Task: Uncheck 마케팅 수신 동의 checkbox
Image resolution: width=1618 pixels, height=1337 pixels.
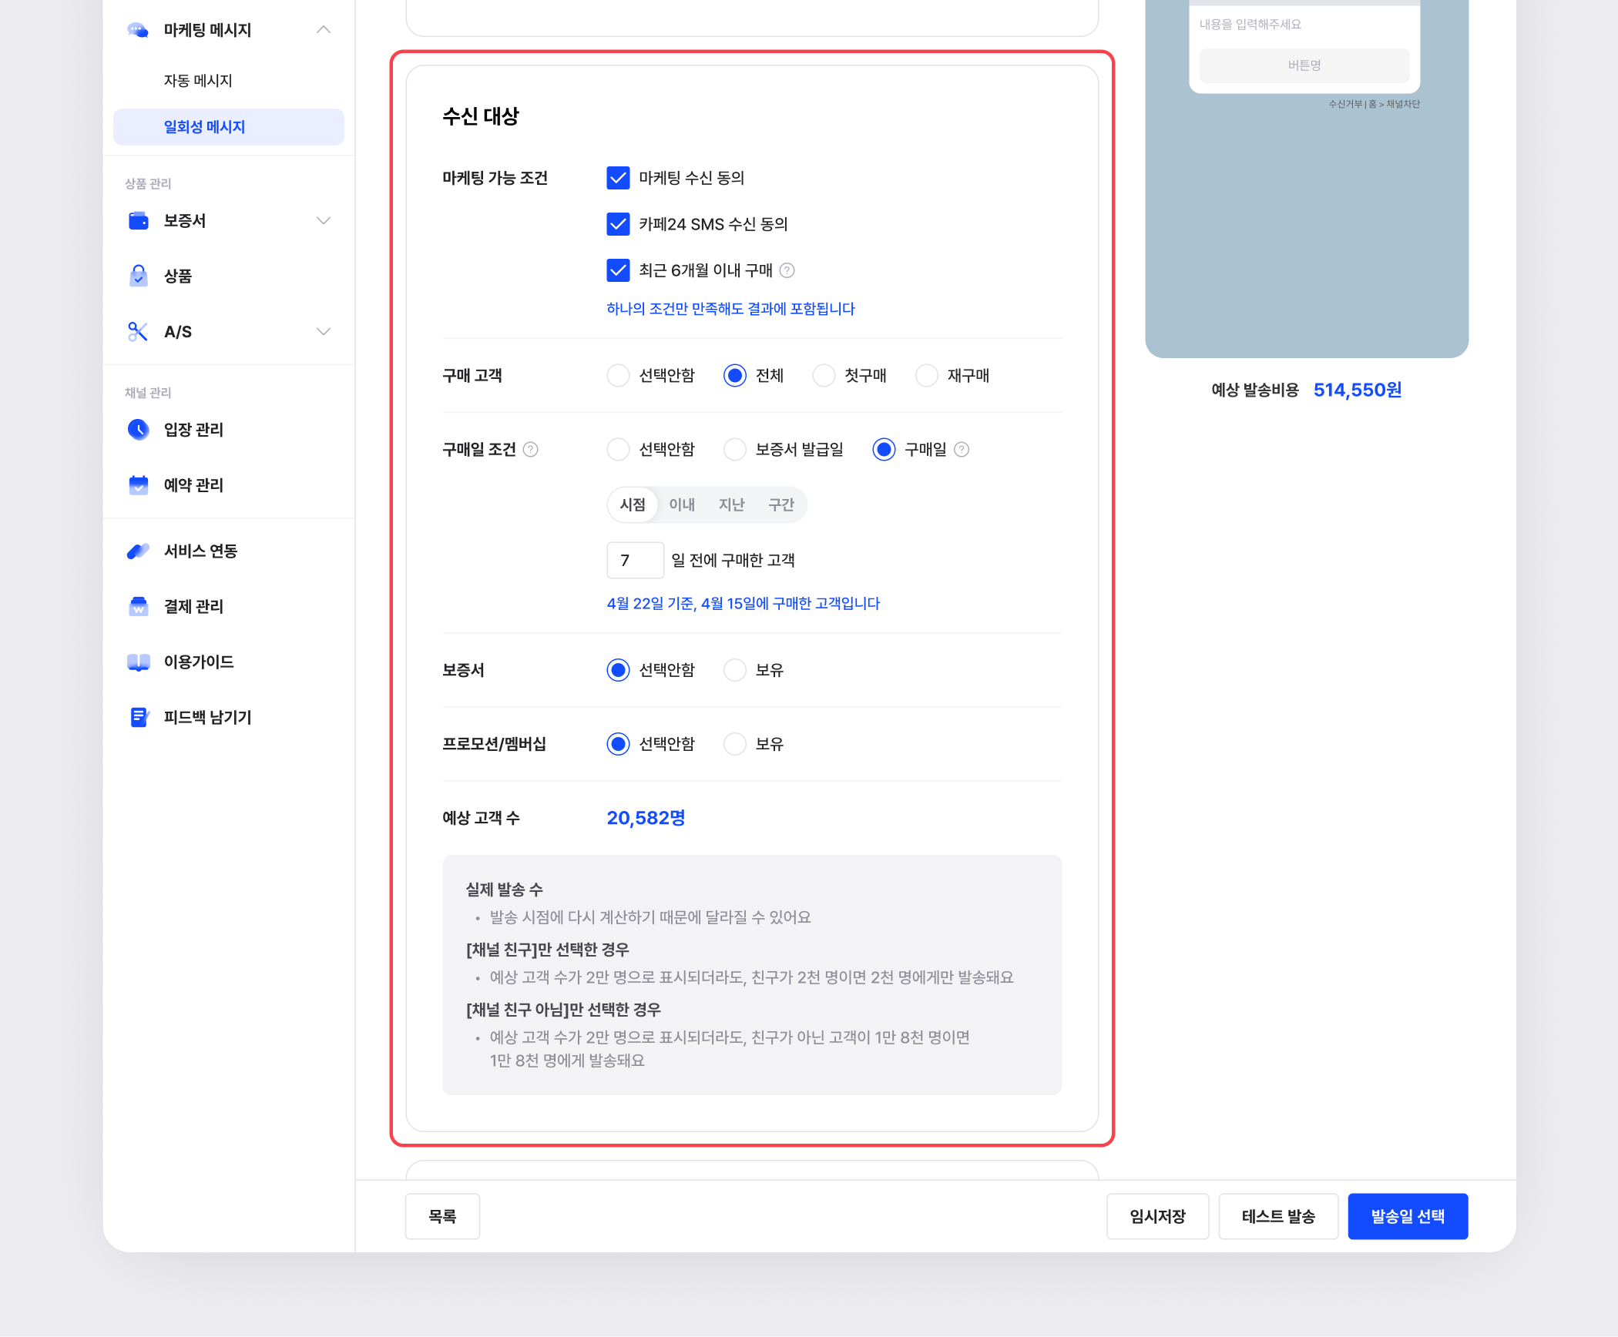Action: tap(618, 178)
